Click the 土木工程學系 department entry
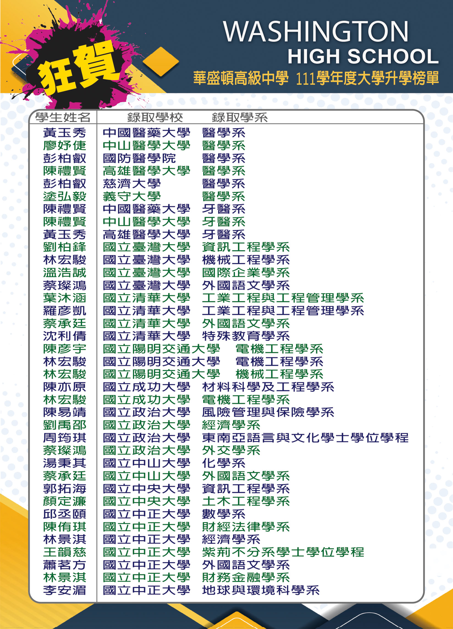453x629 pixels. click(x=246, y=501)
